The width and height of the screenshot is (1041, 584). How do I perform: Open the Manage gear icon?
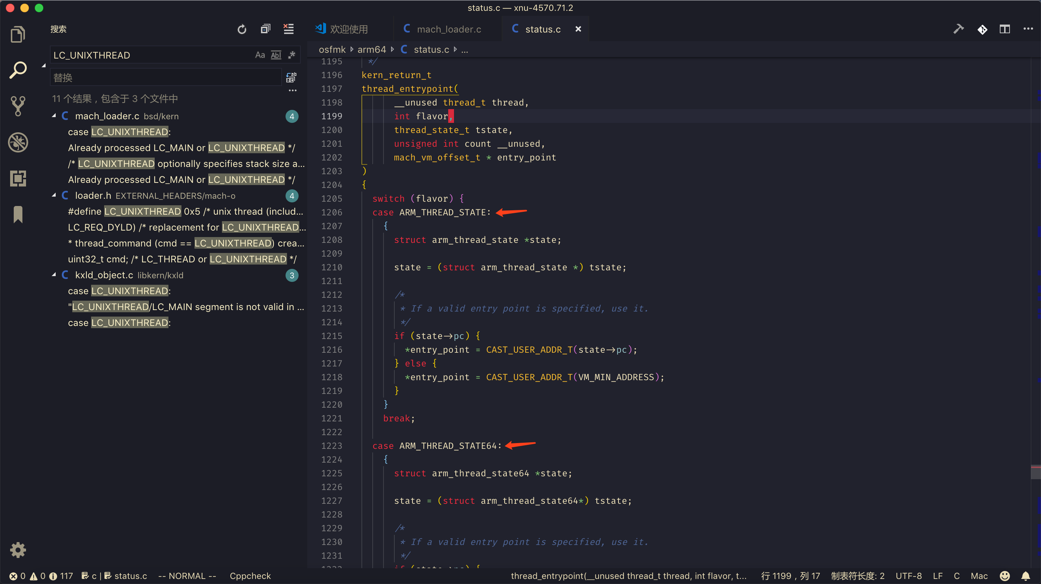pyautogui.click(x=18, y=550)
